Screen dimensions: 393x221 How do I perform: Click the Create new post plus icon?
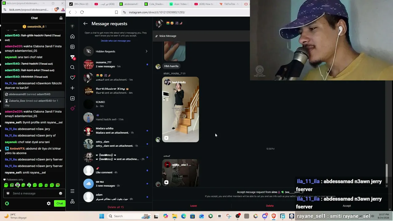point(72,88)
